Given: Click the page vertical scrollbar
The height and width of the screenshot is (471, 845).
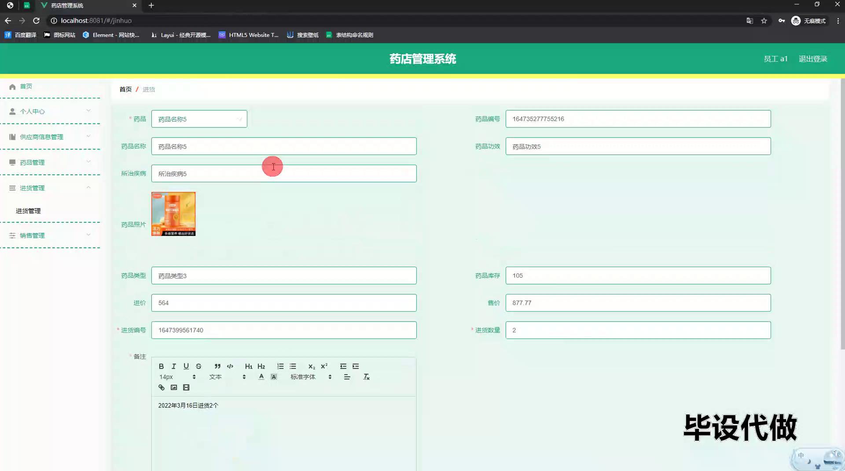Looking at the screenshot, I should (842, 214).
